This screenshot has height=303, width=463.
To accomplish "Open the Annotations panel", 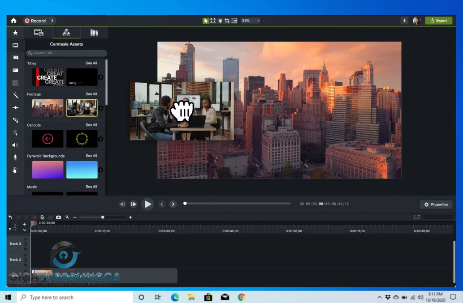I will click(x=15, y=57).
